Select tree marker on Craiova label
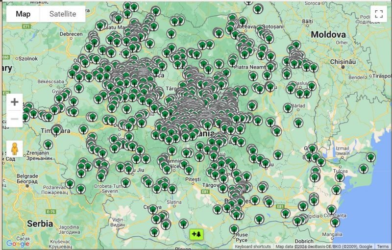 point(153,209)
